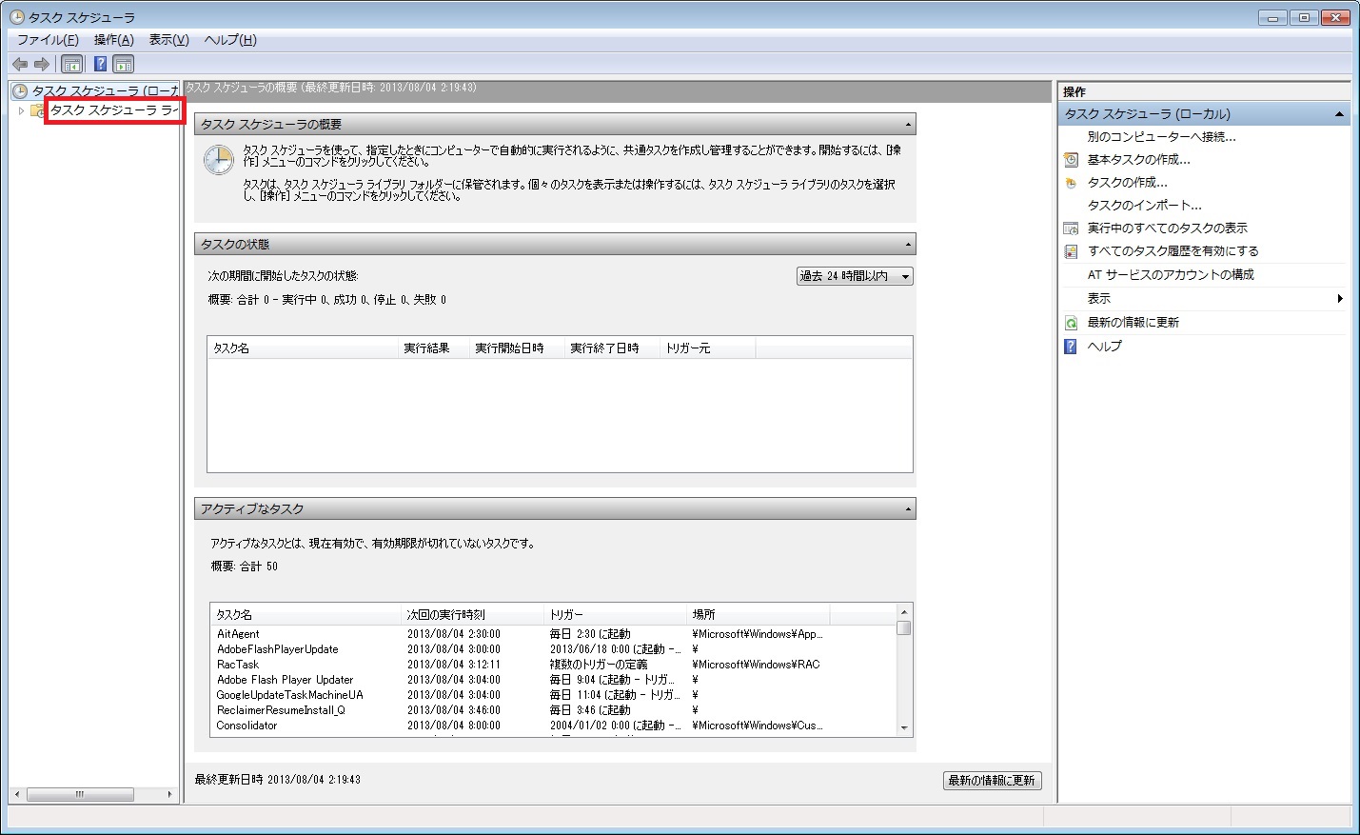This screenshot has width=1360, height=835.
Task: Click the Forward arrow toolbar icon
Action: click(42, 64)
